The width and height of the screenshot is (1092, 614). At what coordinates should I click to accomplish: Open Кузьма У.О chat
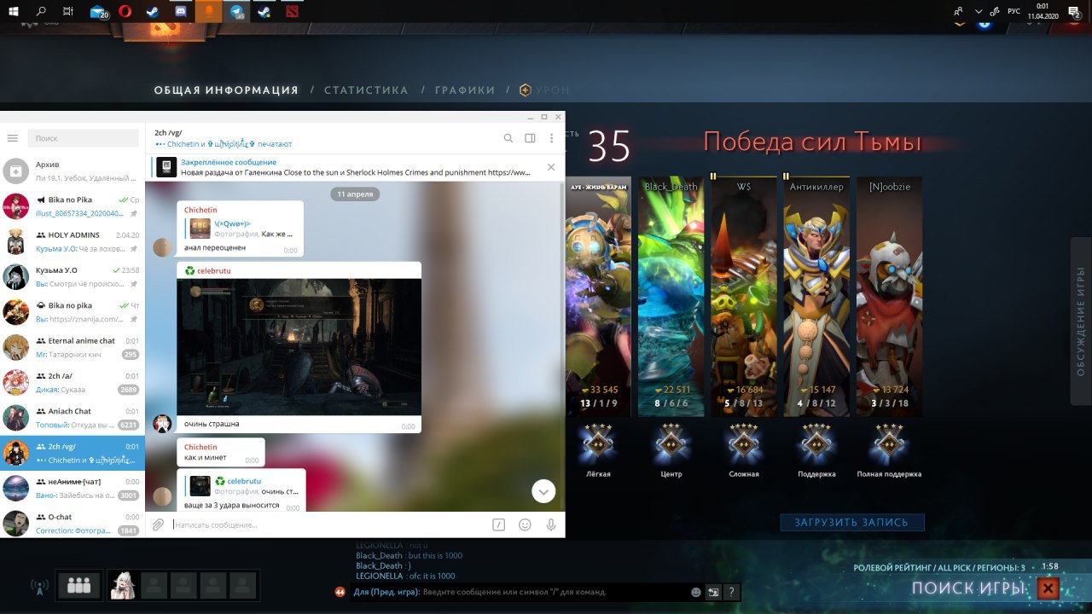(73, 276)
